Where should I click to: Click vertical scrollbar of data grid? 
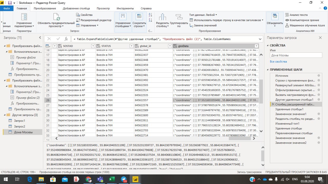tap(261, 92)
